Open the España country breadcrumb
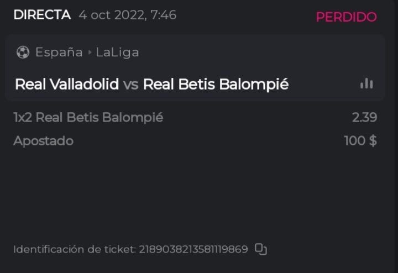 point(59,53)
